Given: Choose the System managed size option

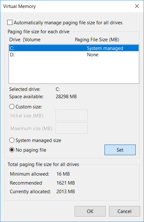Looking at the screenshot, I should [12, 140].
